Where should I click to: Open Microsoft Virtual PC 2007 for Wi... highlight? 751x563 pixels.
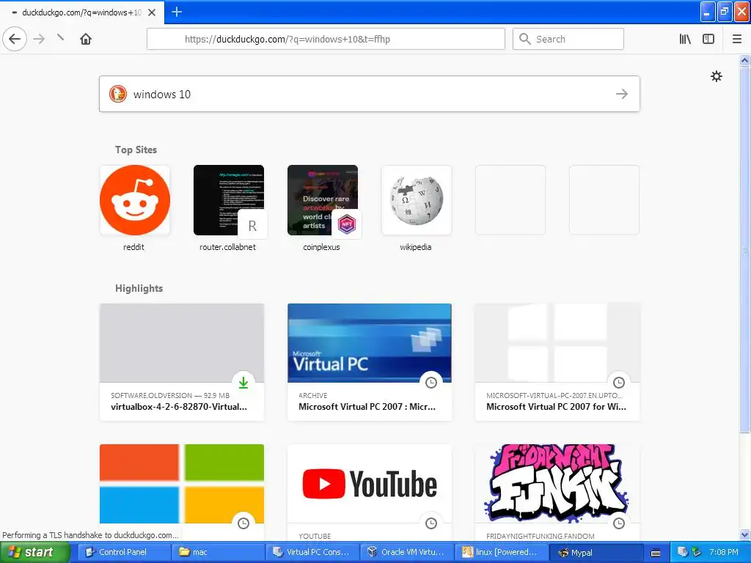pos(557,362)
